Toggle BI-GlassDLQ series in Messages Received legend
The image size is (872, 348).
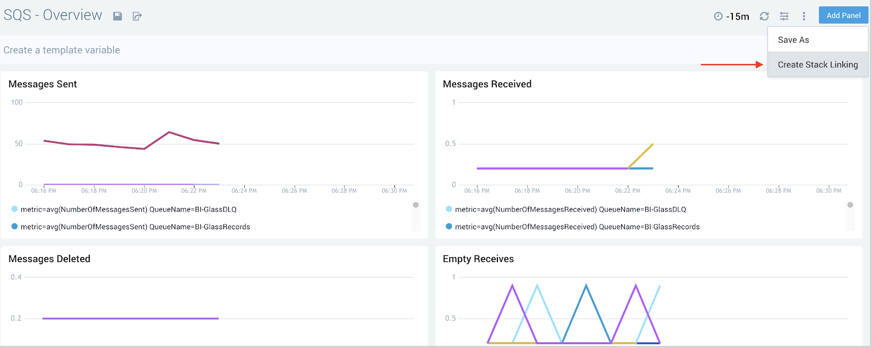tap(570, 210)
